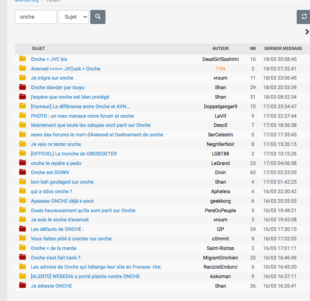310x301 pixels.
Task: Click the next page chevron arrow
Action: coord(307,32)
